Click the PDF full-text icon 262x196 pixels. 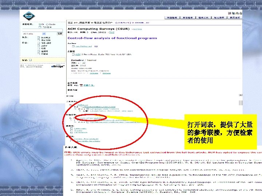click(81, 85)
